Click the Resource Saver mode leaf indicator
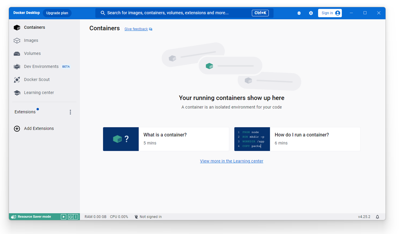The image size is (406, 234). [x=13, y=216]
